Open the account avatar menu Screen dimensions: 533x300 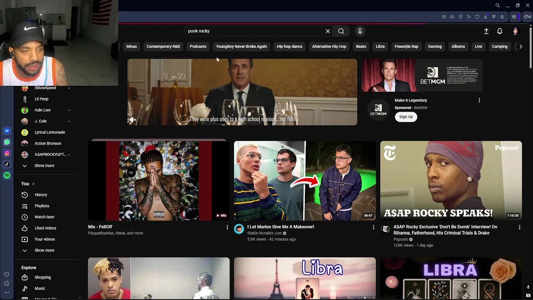(516, 31)
